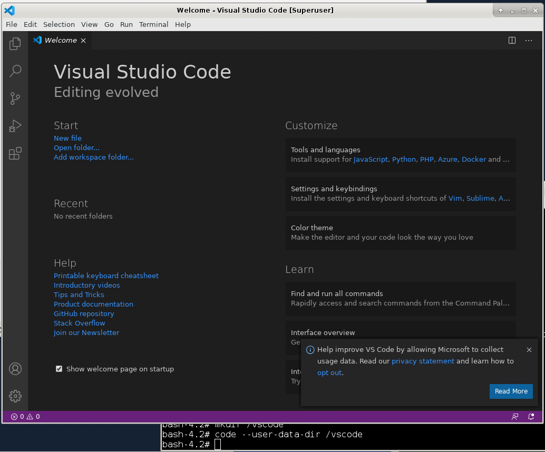Open the Edit menu

[30, 24]
